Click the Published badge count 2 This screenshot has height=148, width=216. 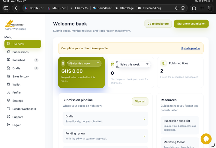coord(36,60)
